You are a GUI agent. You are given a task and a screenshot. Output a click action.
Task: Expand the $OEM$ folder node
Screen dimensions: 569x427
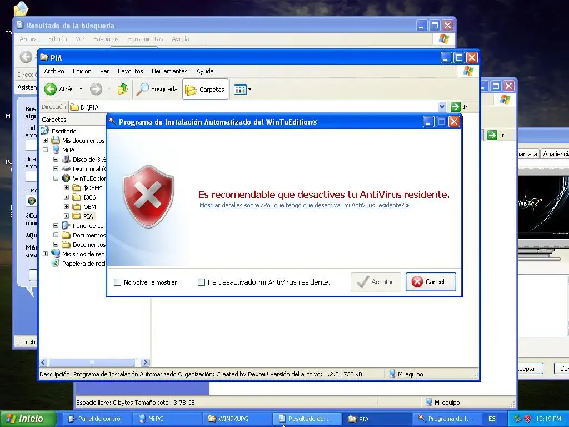(67, 188)
